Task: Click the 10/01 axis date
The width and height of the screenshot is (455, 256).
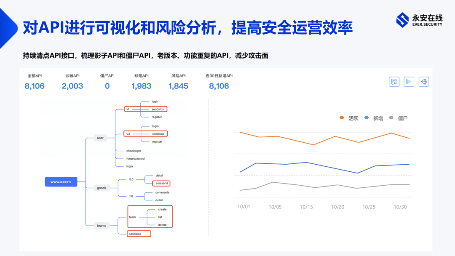Action: pos(244,207)
